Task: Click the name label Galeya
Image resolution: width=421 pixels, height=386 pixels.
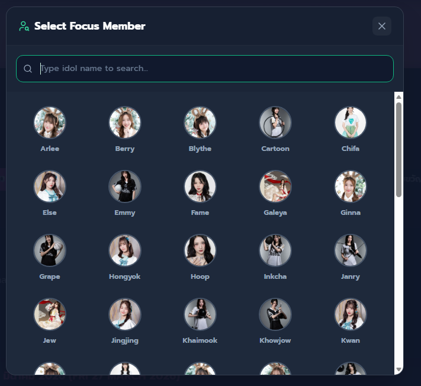Action: point(275,213)
